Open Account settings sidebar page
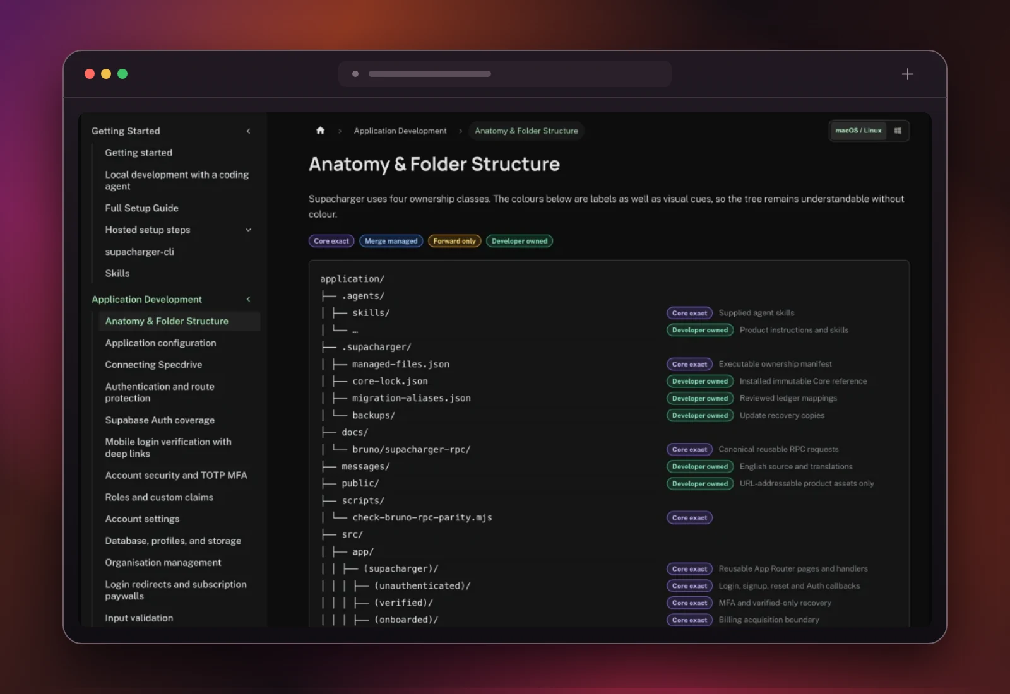 142,519
